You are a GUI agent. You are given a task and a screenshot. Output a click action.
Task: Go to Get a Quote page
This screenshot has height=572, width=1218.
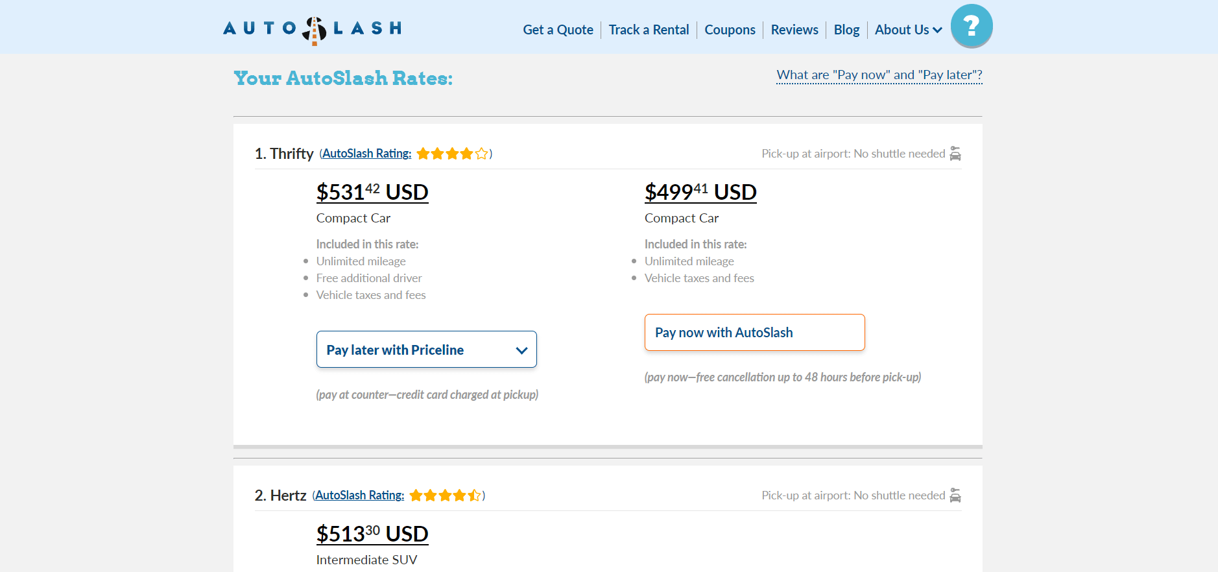(x=558, y=30)
